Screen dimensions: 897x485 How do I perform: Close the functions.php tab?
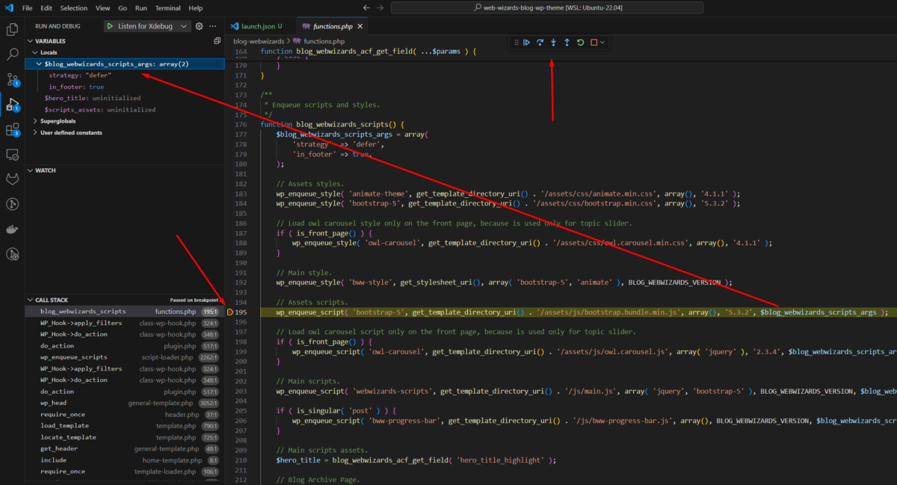click(x=360, y=26)
